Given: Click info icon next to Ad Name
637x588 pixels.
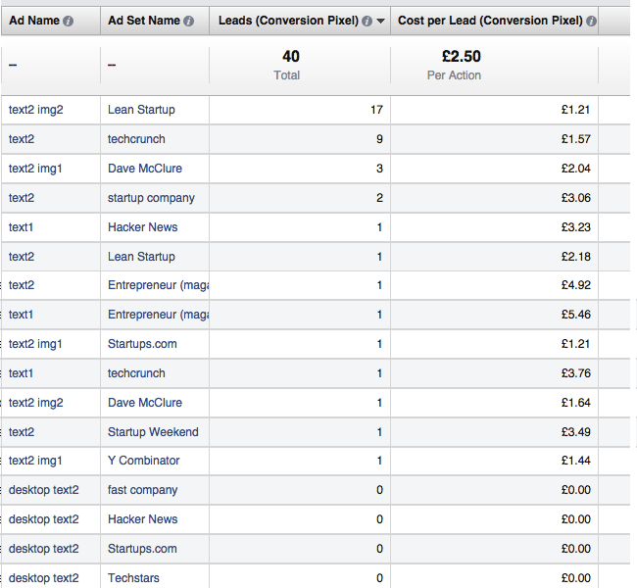Looking at the screenshot, I should pyautogui.click(x=69, y=21).
